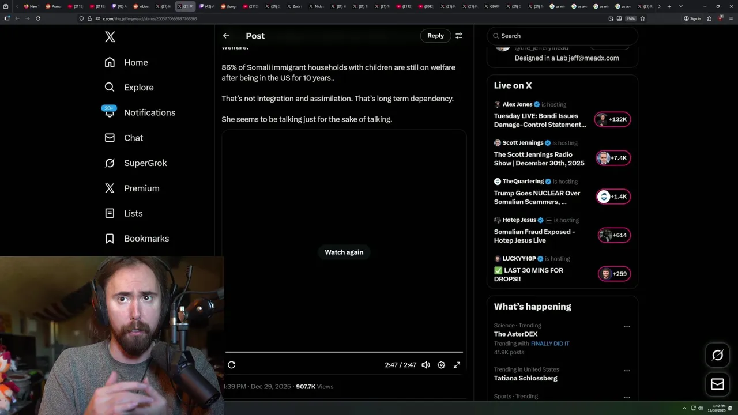Click the Reply button in the post header
This screenshot has height=415, width=738.
click(x=435, y=36)
